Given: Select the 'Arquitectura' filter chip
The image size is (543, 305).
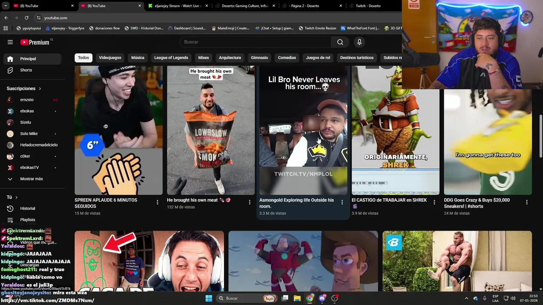Looking at the screenshot, I should click(230, 58).
